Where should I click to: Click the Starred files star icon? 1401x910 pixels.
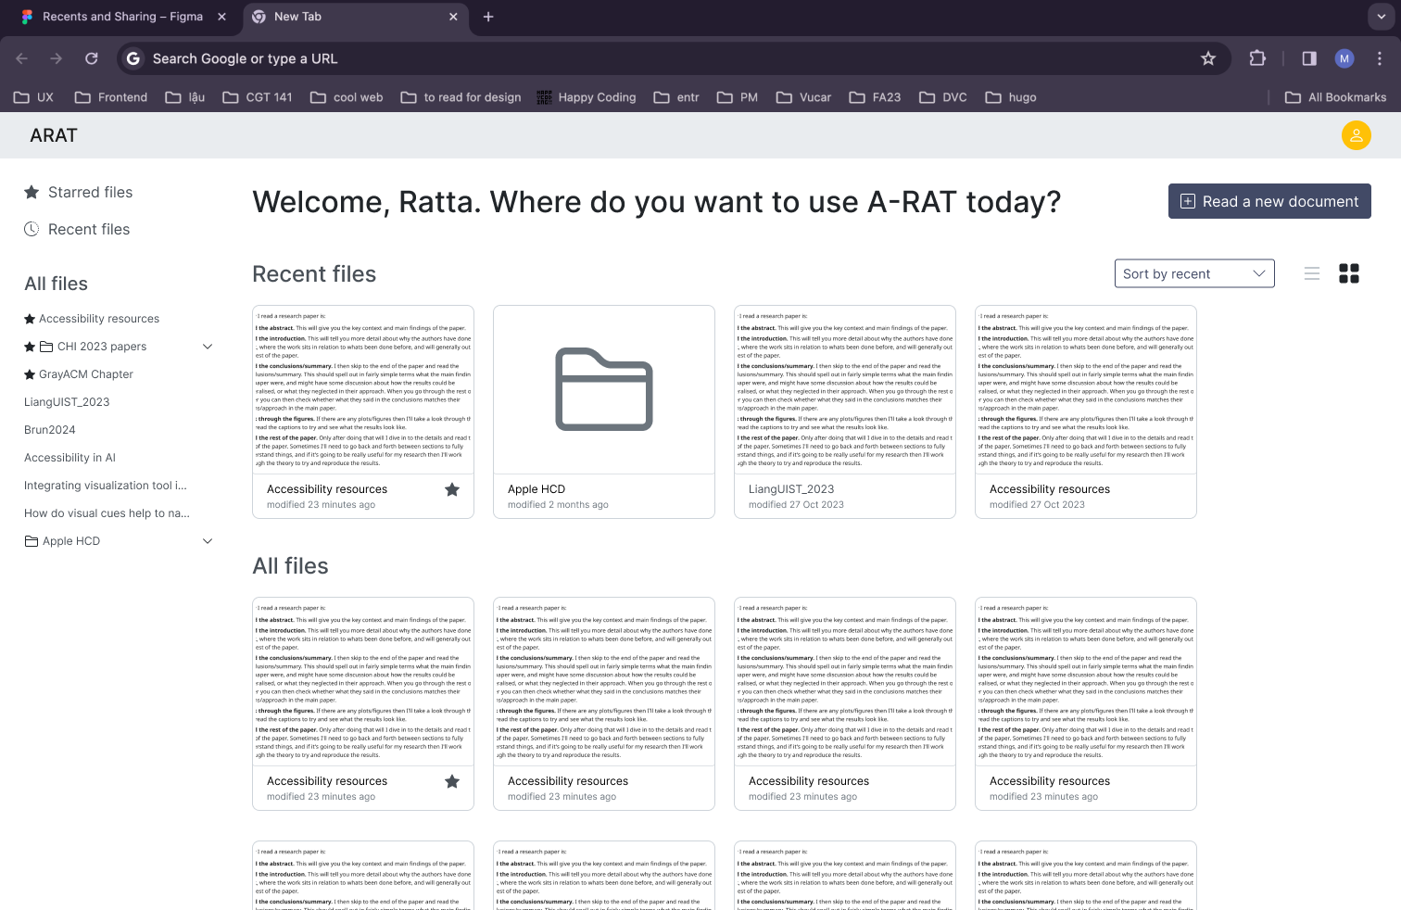[32, 192]
